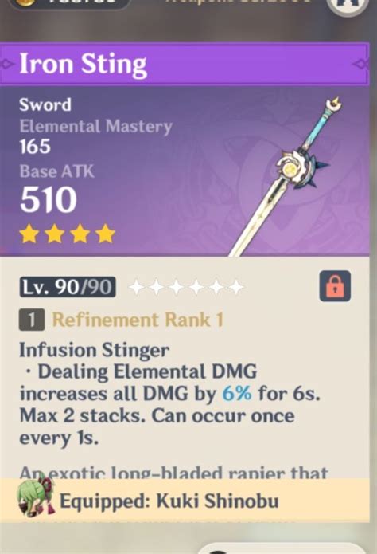Image resolution: width=377 pixels, height=554 pixels.
Task: Click the refinement rank number 1 badge
Action: pos(32,320)
